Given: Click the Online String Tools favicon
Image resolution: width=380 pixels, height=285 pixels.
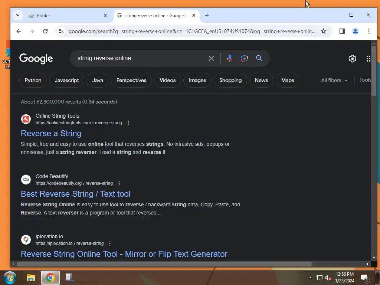Looking at the screenshot, I should click(26, 119).
